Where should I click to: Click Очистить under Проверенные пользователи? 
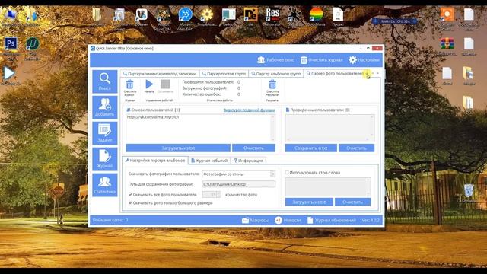[357, 148]
